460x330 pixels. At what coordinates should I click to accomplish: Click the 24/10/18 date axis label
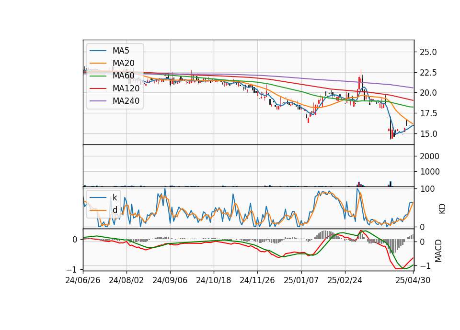click(214, 280)
